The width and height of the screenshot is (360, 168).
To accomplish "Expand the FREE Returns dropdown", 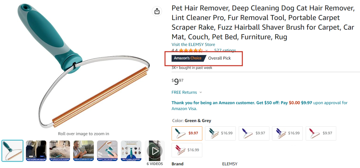I will pyautogui.click(x=187, y=92).
